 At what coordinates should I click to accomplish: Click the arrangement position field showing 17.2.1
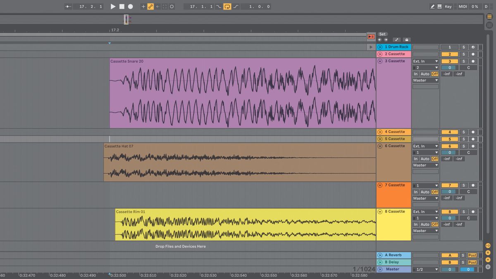point(88,6)
